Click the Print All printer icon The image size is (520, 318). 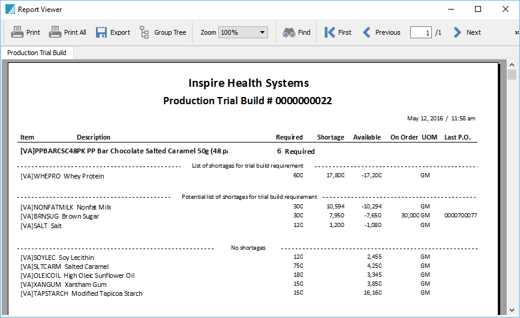pos(55,32)
